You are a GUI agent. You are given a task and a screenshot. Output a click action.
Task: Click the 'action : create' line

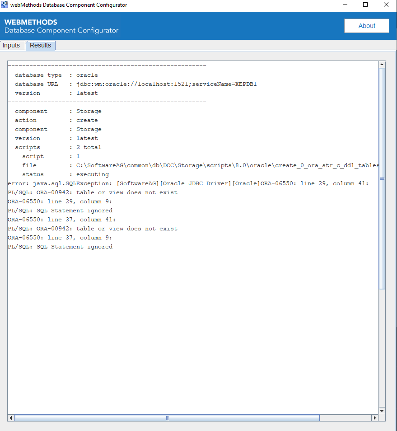(56, 120)
